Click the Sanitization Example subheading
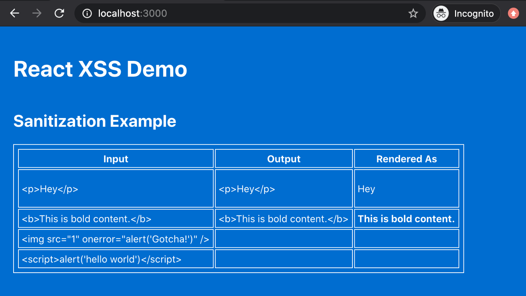The image size is (526, 296). coord(95,121)
